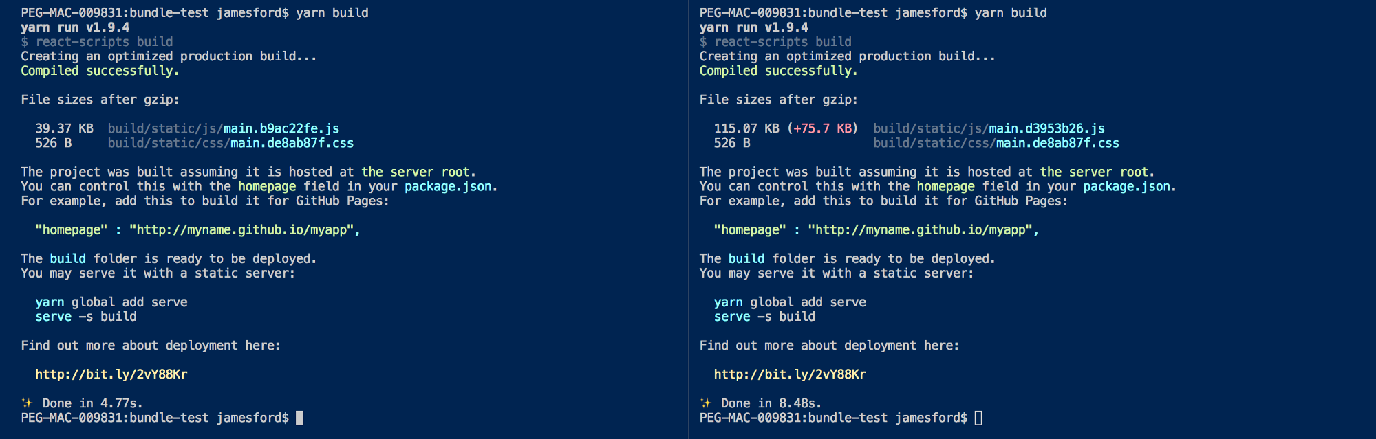1376x439 pixels.
Task: Open the bit.ly link in left terminal
Action: [x=111, y=374]
